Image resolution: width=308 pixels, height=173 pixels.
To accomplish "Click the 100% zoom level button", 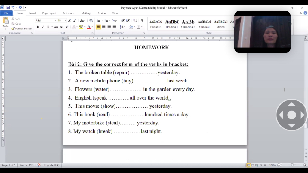I will point(272,165).
